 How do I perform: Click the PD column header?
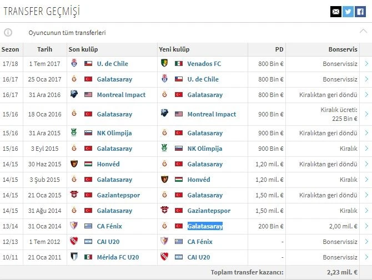coord(279,49)
